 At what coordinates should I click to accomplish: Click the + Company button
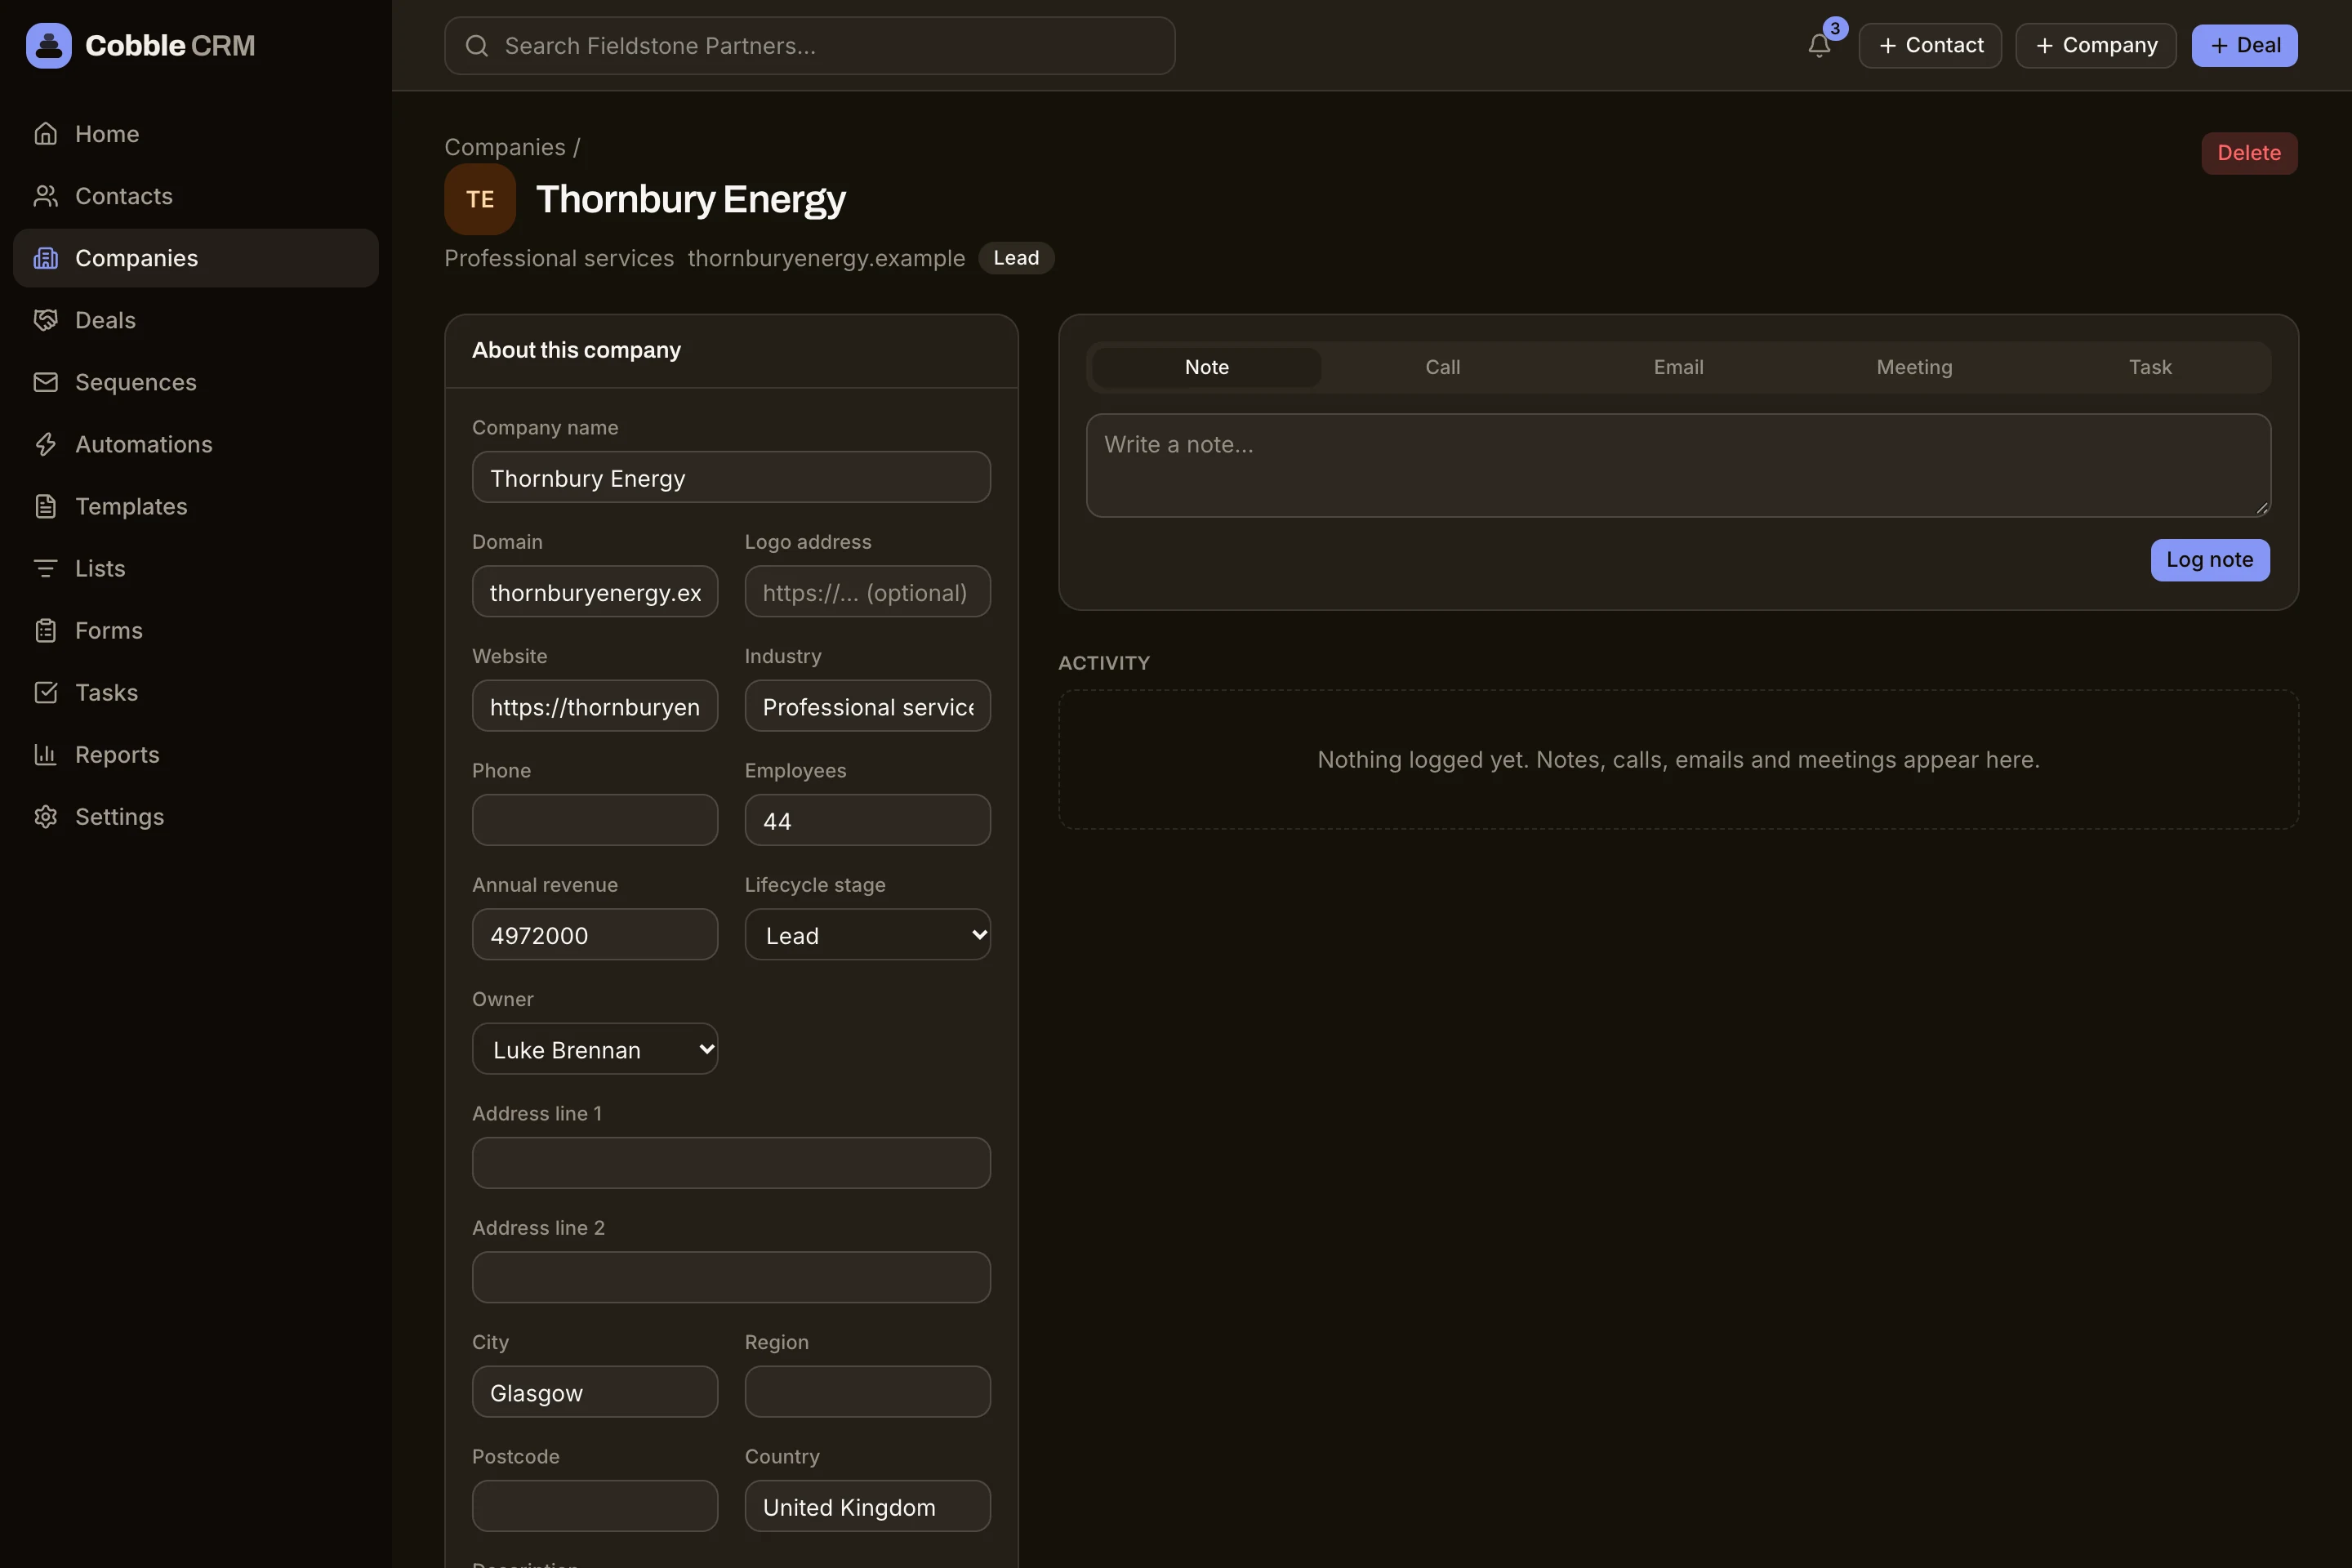pyautogui.click(x=2096, y=45)
